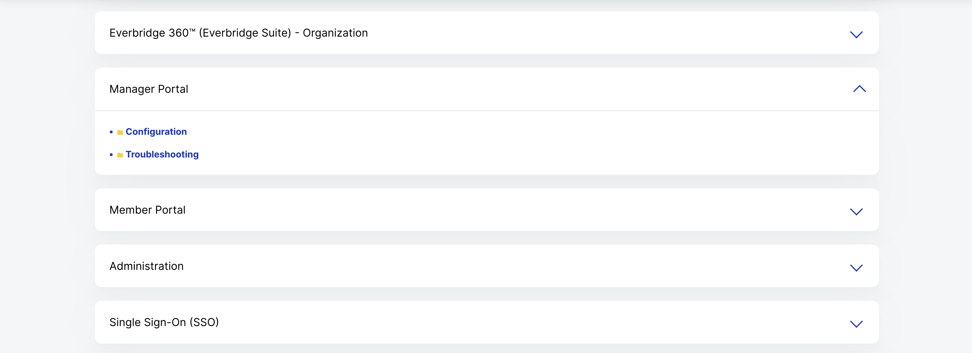Click the Administration down chevron icon

click(856, 268)
